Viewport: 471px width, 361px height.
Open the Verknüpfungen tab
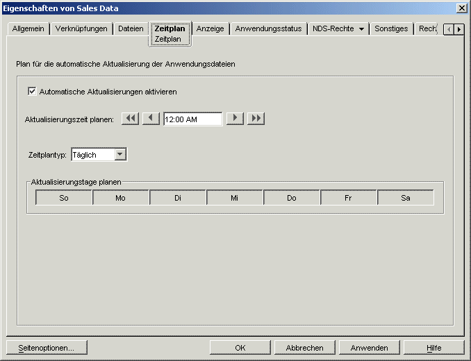(x=81, y=28)
